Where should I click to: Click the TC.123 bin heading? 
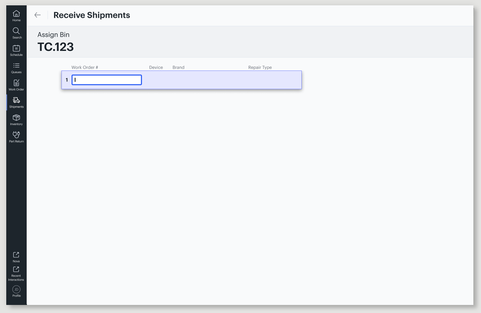[55, 47]
